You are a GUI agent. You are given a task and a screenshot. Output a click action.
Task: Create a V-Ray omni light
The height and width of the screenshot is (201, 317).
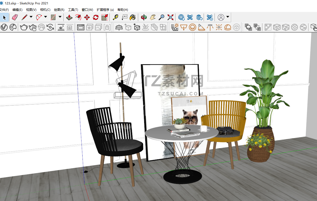coord(219,27)
